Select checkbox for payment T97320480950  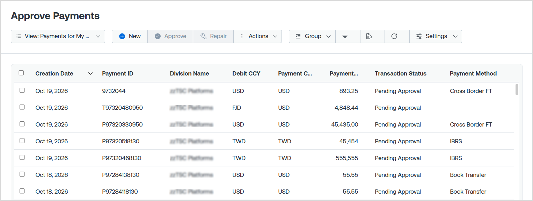(22, 107)
